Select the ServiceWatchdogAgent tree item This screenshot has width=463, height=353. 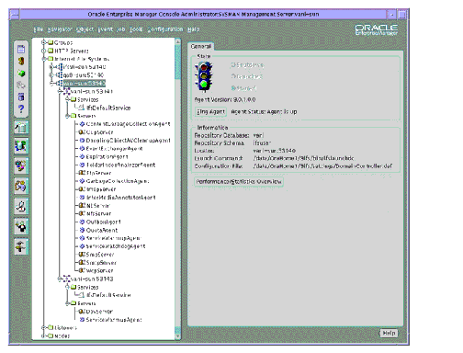(x=116, y=246)
